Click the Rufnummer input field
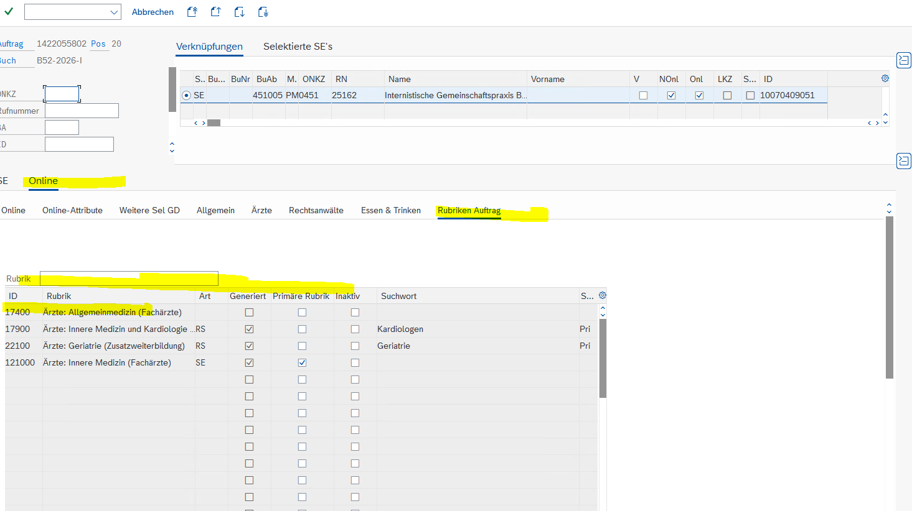912x511 pixels. pyautogui.click(x=82, y=111)
